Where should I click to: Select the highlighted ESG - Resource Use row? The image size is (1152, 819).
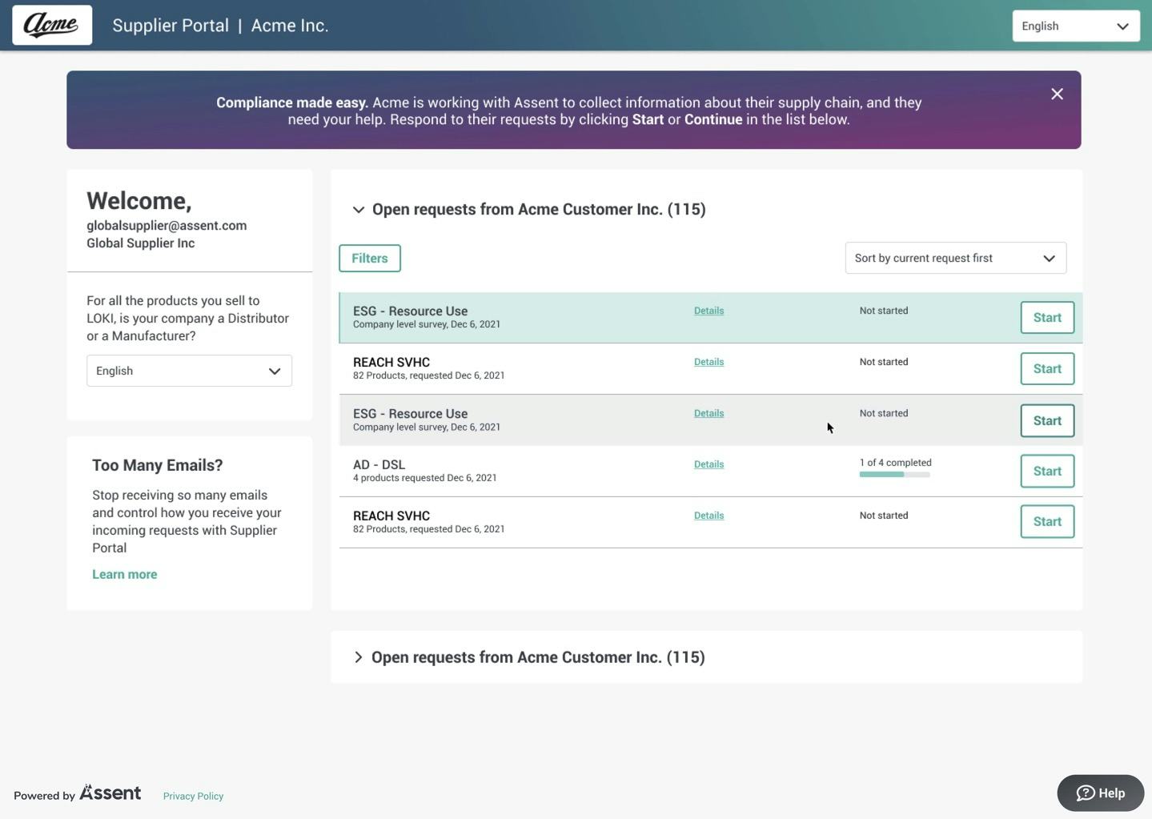point(560,316)
